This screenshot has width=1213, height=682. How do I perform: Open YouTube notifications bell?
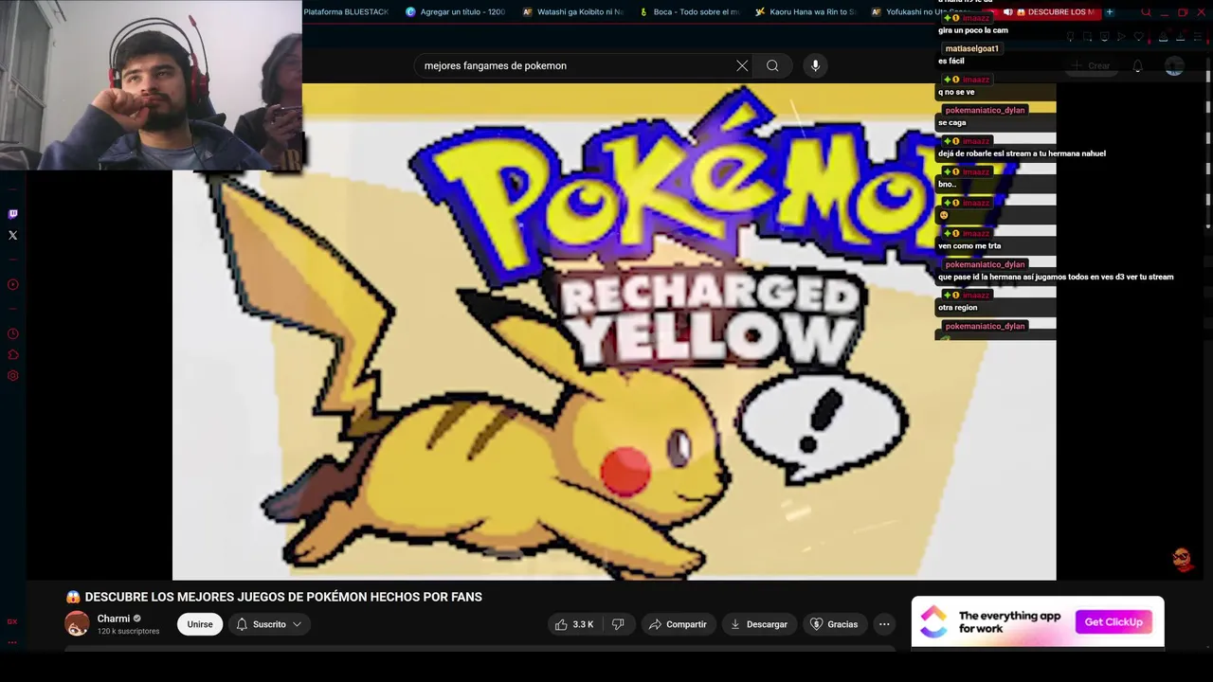(x=1137, y=65)
